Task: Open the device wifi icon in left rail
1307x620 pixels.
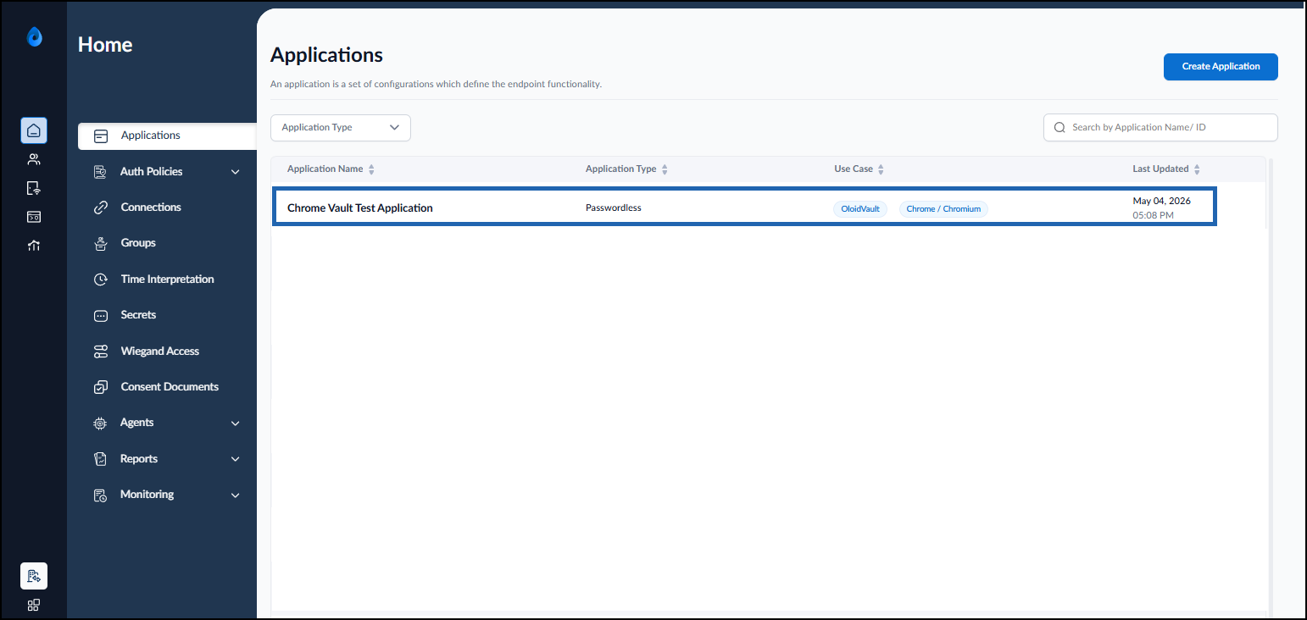Action: point(34,188)
